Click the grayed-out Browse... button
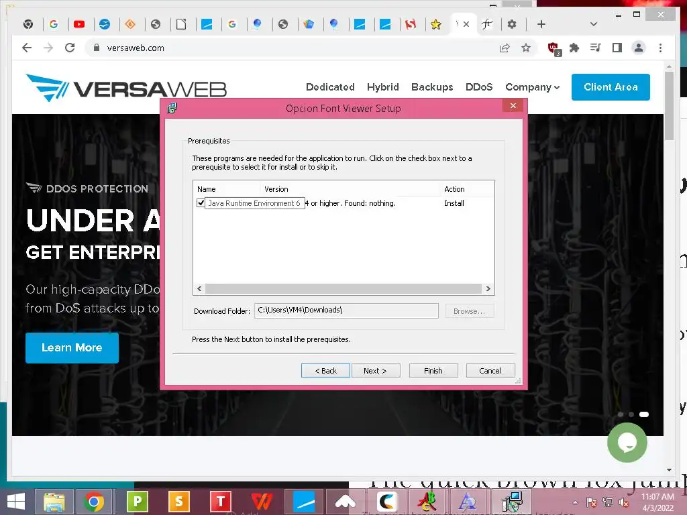This screenshot has width=687, height=515. tap(469, 311)
